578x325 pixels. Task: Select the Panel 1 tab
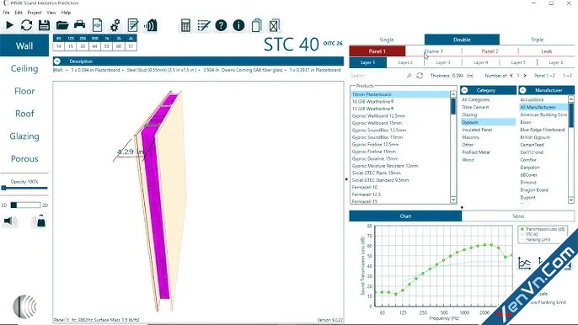377,51
